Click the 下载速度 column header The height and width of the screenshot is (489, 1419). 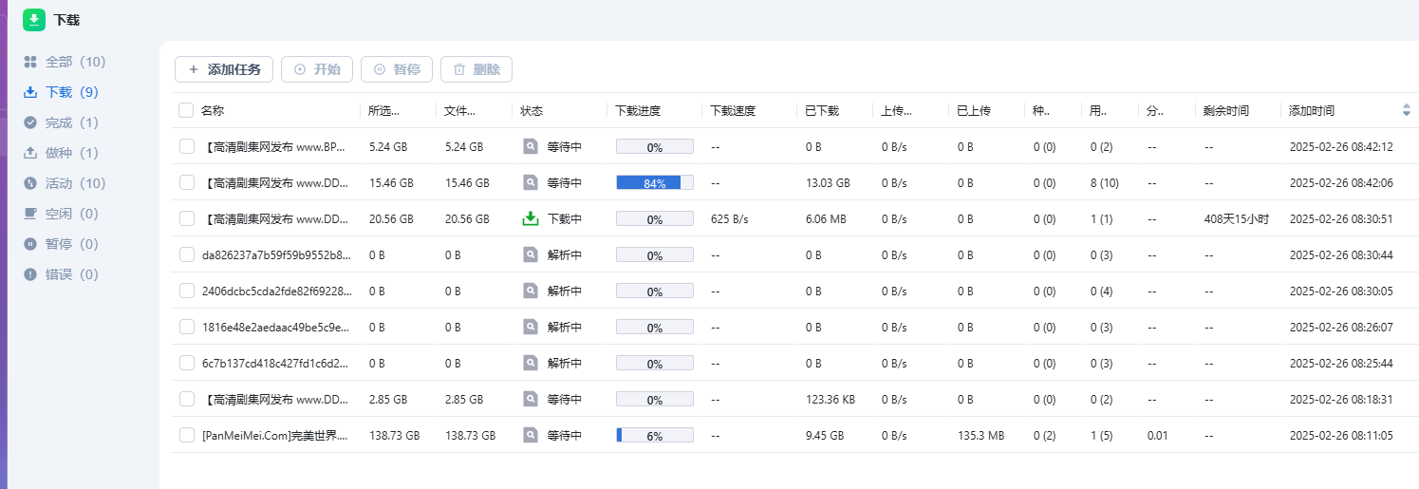pyautogui.click(x=733, y=110)
